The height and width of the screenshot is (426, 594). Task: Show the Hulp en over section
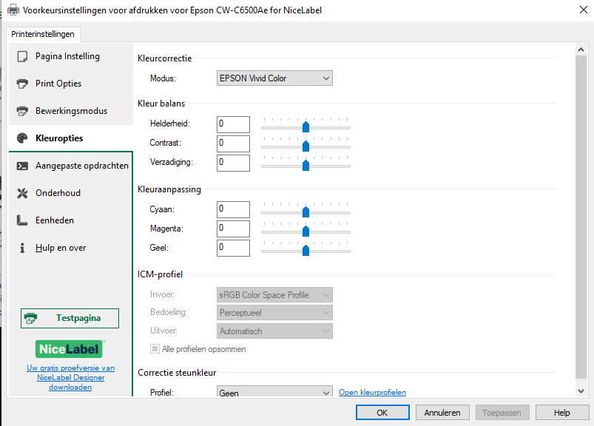71,248
